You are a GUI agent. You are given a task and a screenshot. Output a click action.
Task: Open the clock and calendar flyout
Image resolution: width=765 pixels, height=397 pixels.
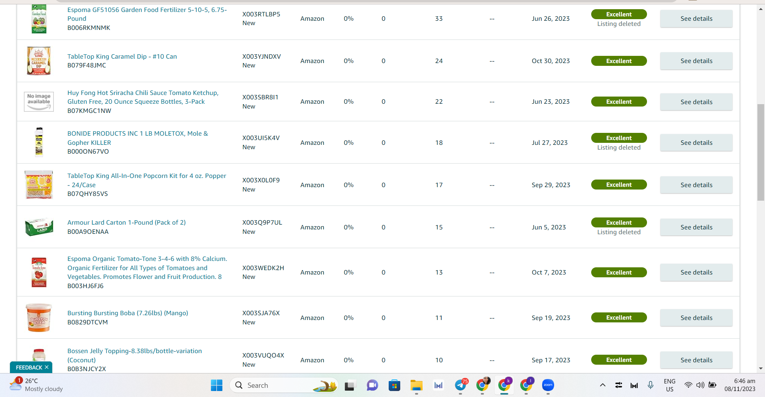tap(740, 385)
